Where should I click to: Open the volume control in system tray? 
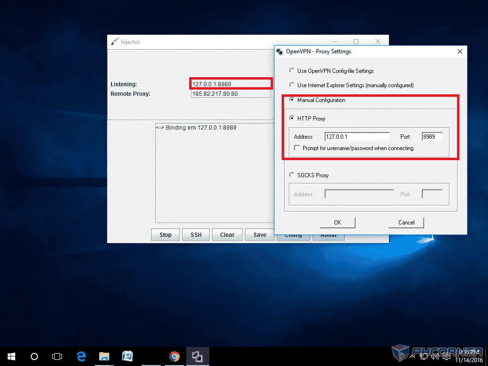pos(435,356)
